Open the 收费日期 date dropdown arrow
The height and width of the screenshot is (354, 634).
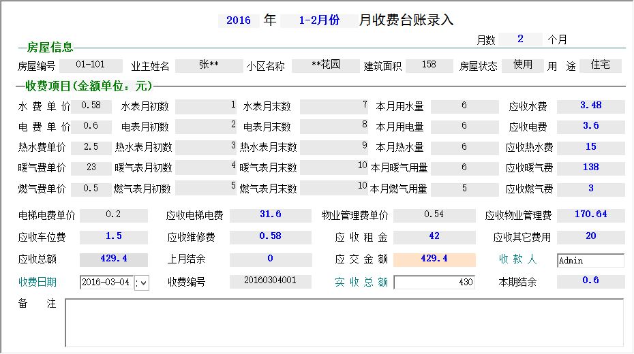[142, 283]
